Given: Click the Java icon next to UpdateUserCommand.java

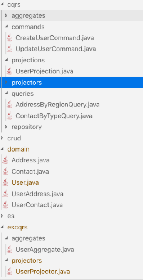Looking at the screenshot, I should (x=10, y=49).
